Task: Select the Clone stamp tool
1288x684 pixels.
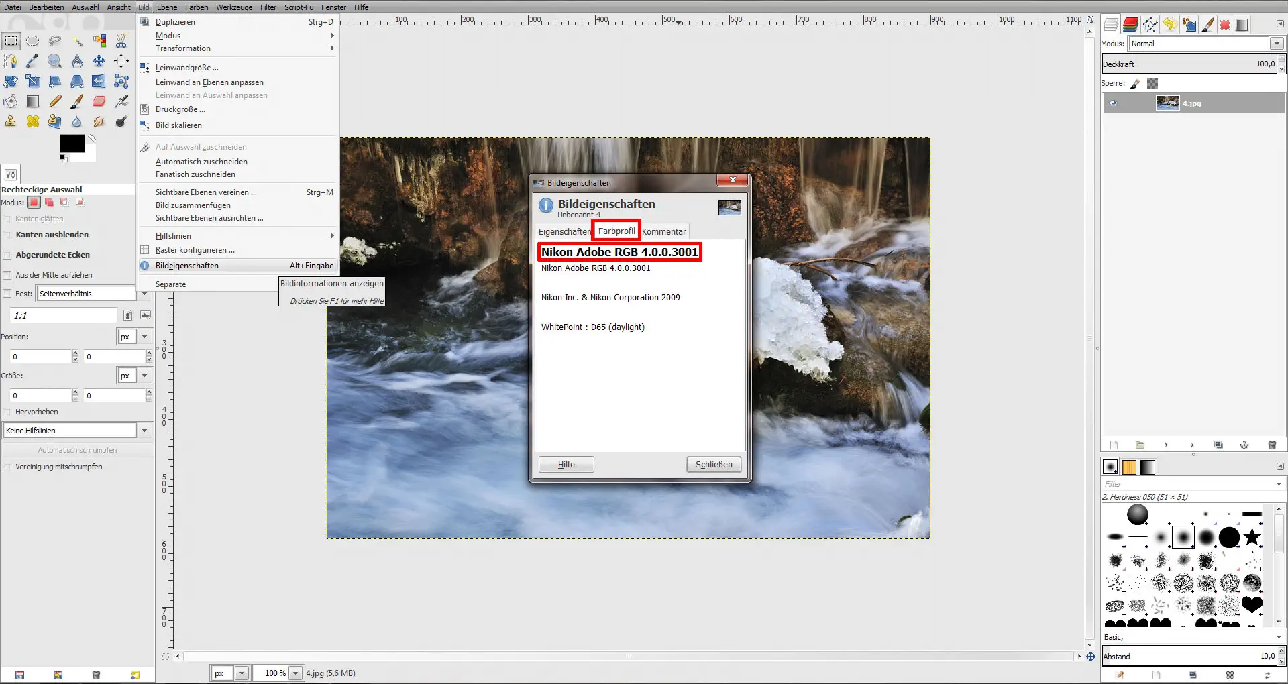Action: click(11, 121)
